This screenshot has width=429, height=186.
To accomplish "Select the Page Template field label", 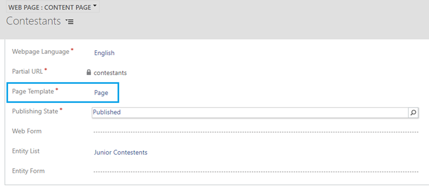I will point(33,92).
